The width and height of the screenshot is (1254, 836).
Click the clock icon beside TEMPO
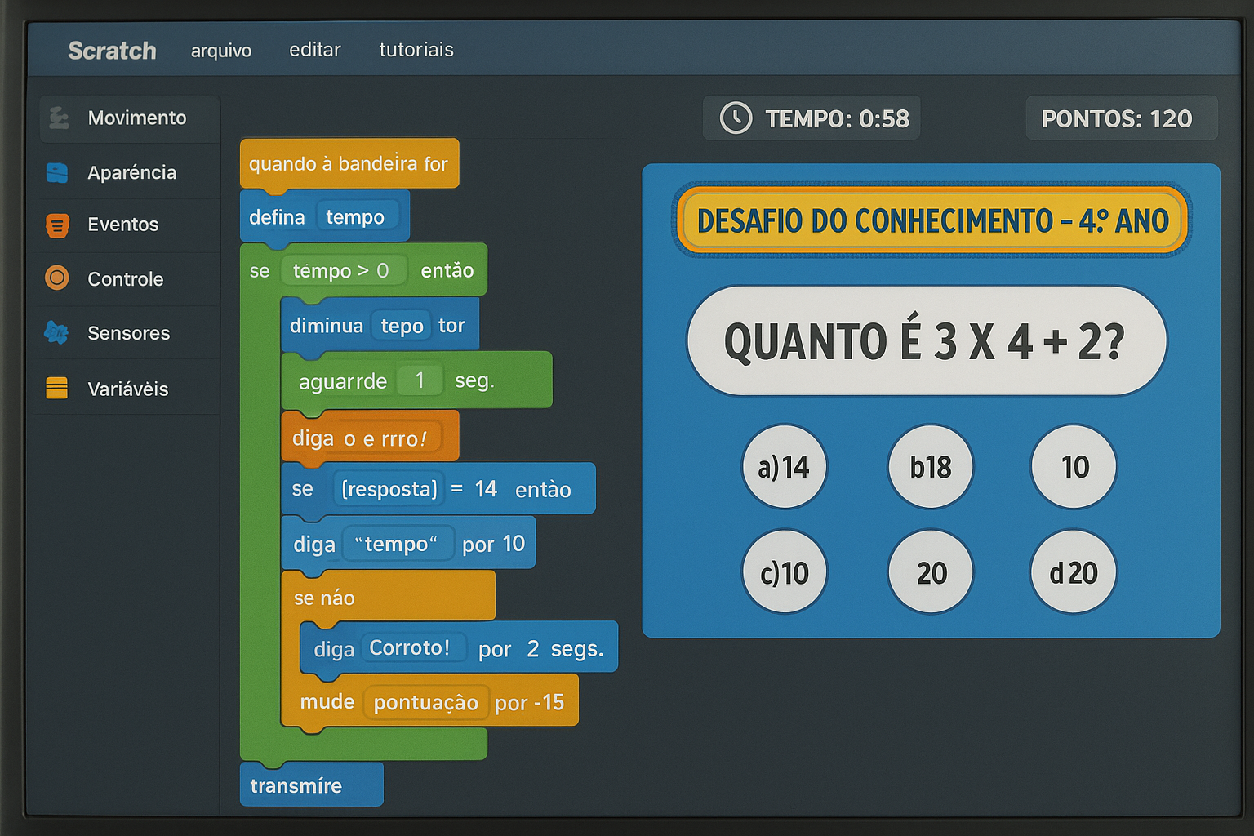(x=736, y=118)
